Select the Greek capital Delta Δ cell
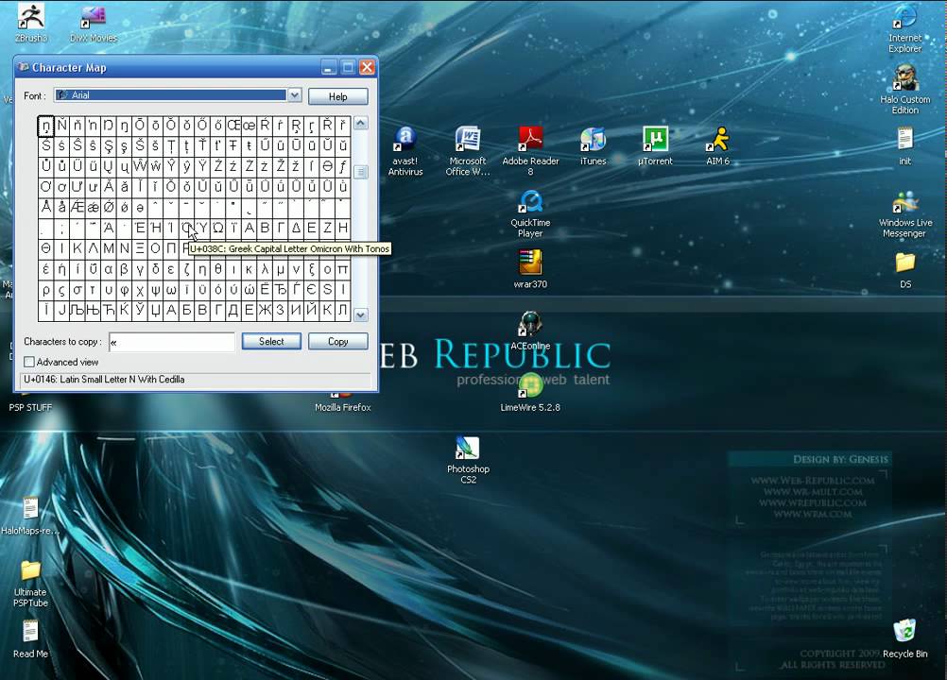 click(296, 228)
